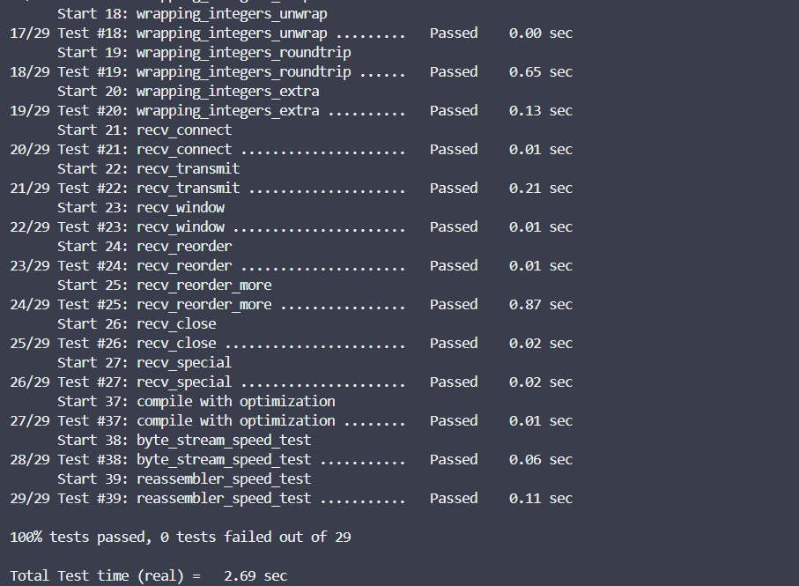This screenshot has width=799, height=586.
Task: Click the Passed status for recv_connect test
Action: [x=454, y=149]
